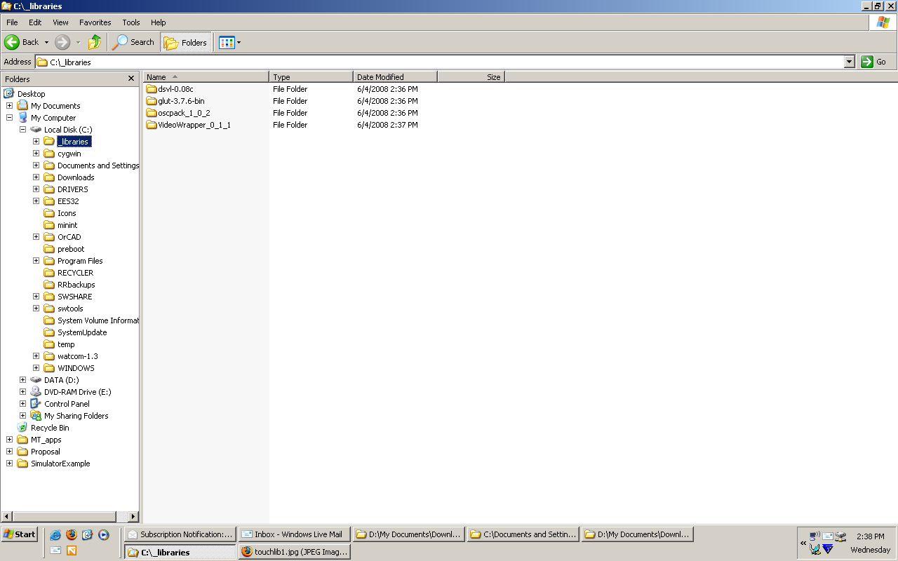Switch to Inbox - Windows Live Mail taskbar window

click(295, 534)
